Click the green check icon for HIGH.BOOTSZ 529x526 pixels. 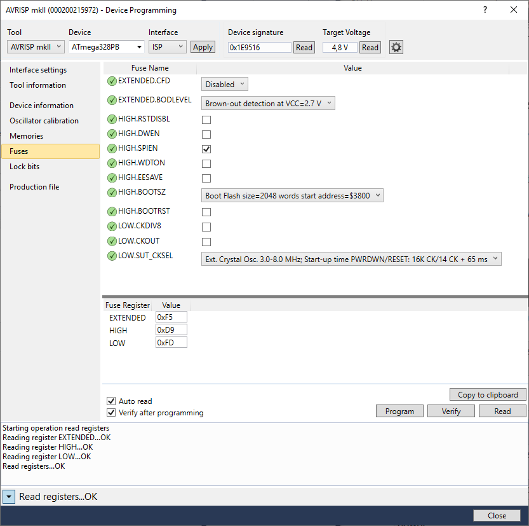[x=112, y=193]
